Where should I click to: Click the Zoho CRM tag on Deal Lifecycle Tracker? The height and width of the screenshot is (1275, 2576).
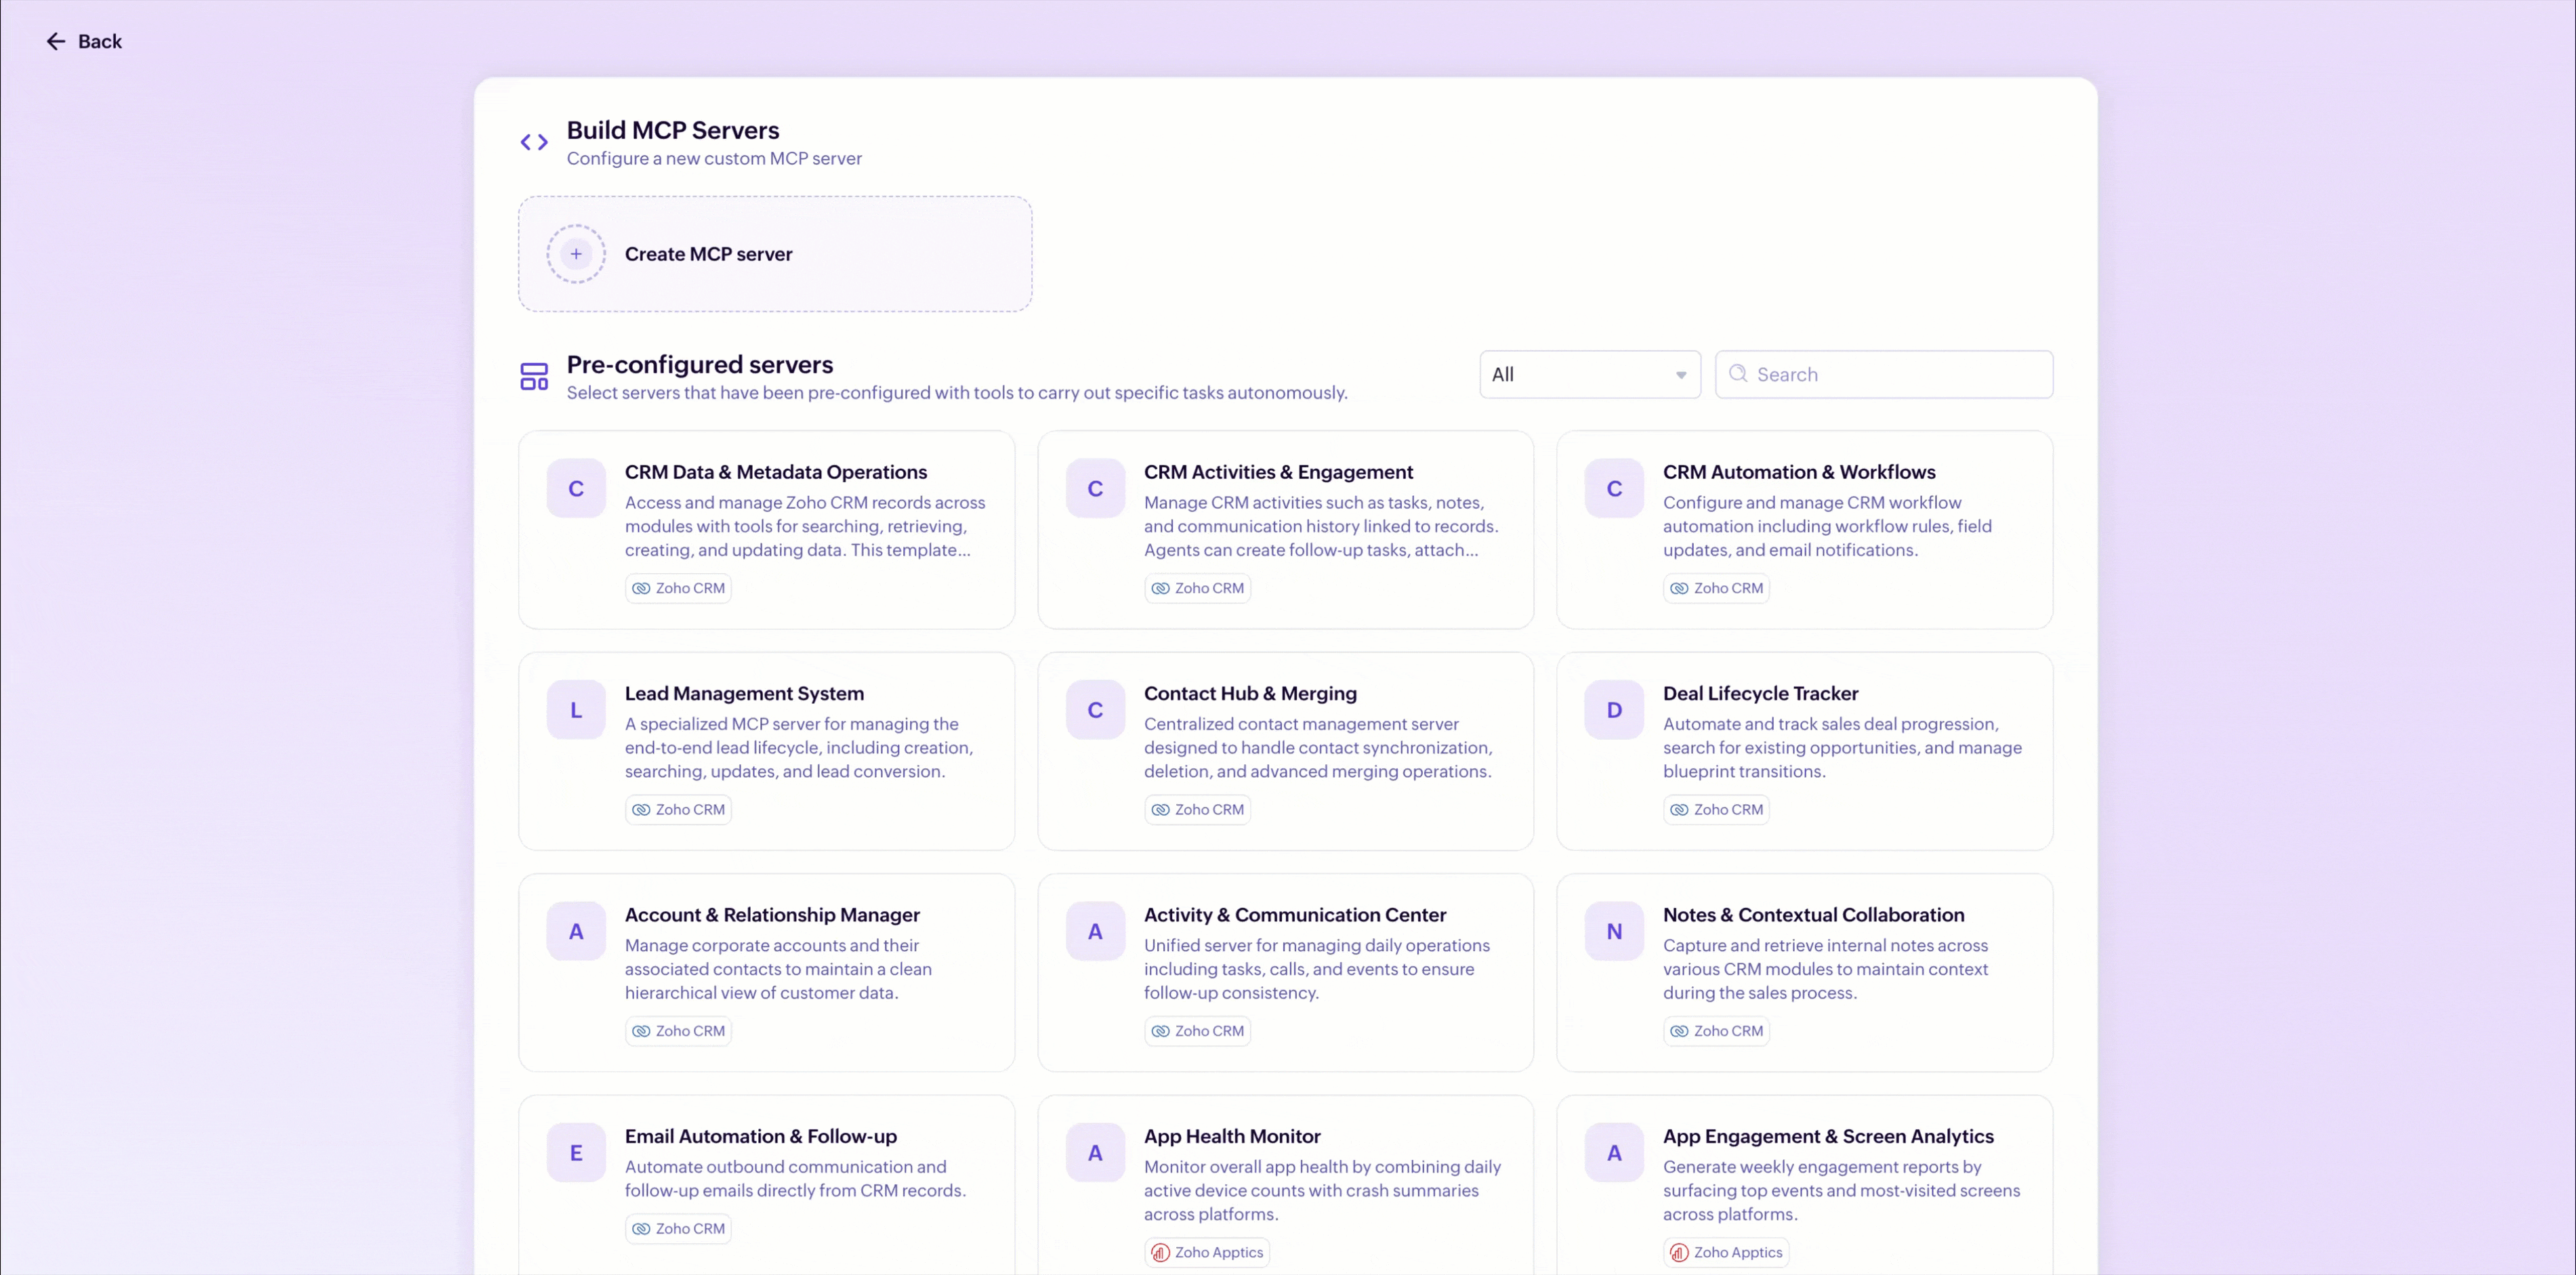[1716, 809]
